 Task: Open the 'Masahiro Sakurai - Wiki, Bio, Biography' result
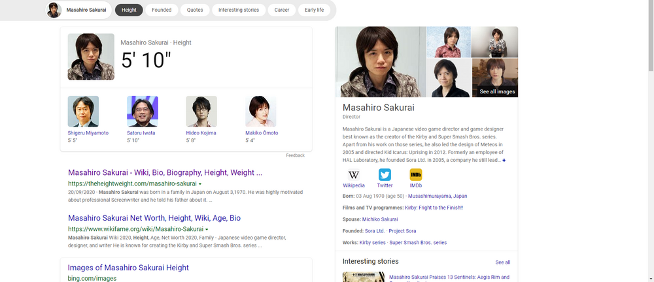pyautogui.click(x=165, y=172)
